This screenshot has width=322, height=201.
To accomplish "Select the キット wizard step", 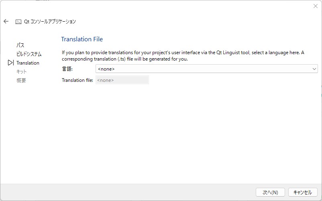I will pyautogui.click(x=22, y=71).
